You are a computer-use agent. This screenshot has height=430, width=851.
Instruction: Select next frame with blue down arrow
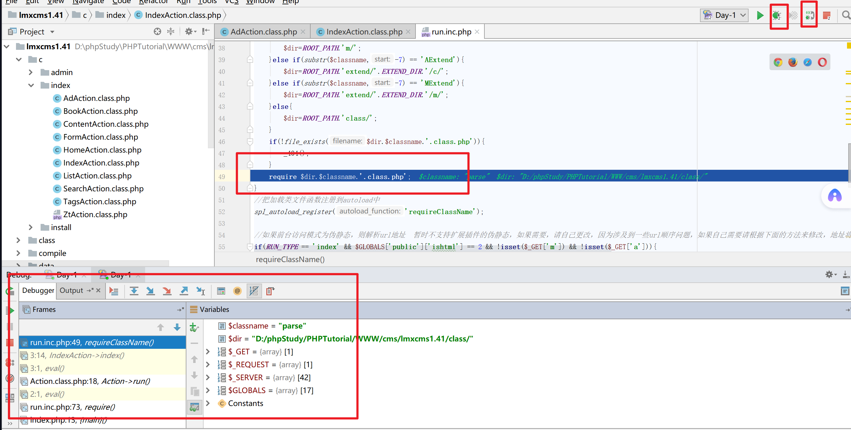coord(177,328)
